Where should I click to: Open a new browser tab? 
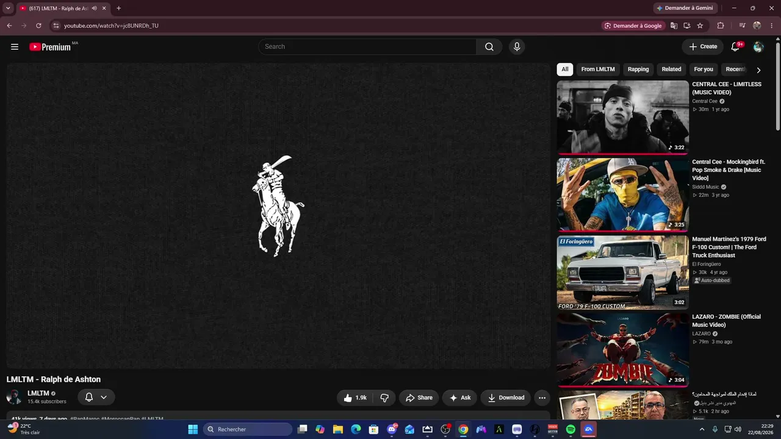(118, 9)
